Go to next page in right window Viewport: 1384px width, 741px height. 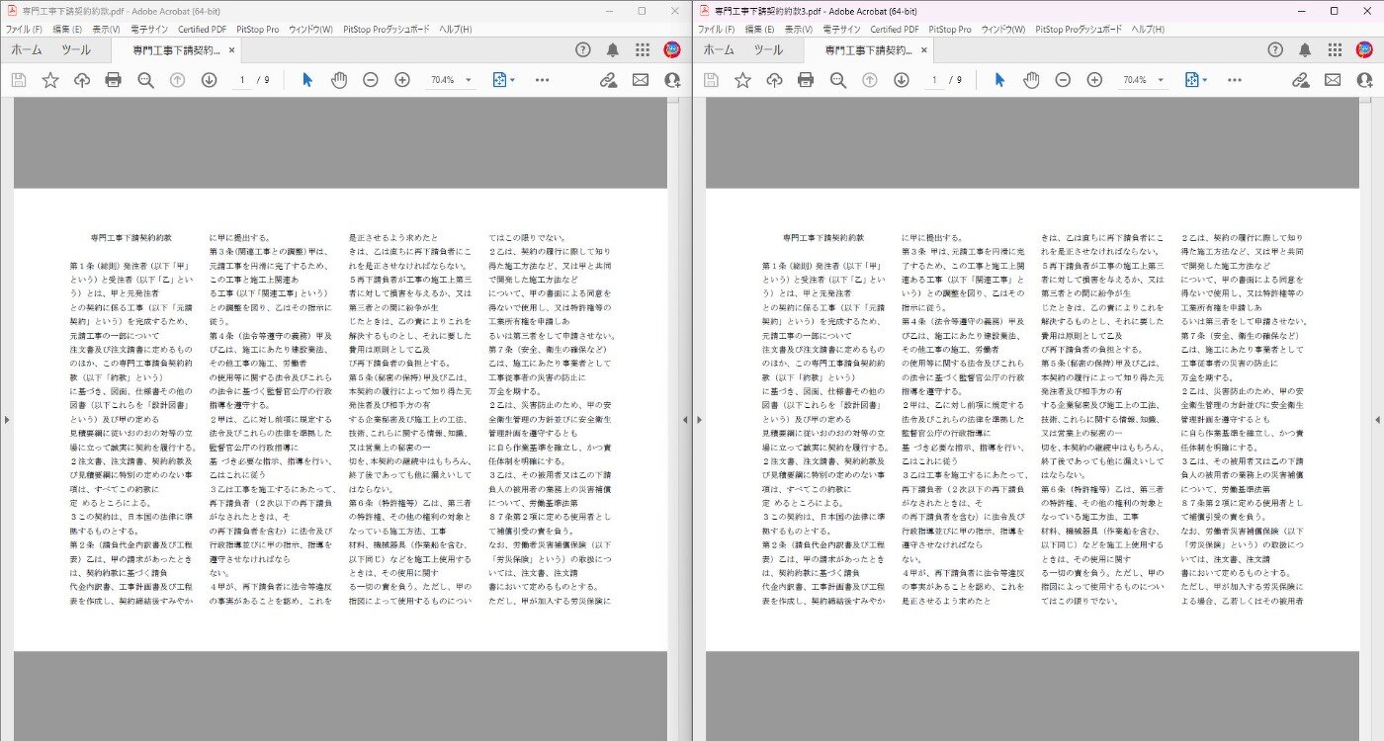point(902,80)
